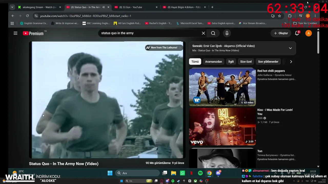Reload the current YouTube page
328x184 pixels.
point(27,16)
